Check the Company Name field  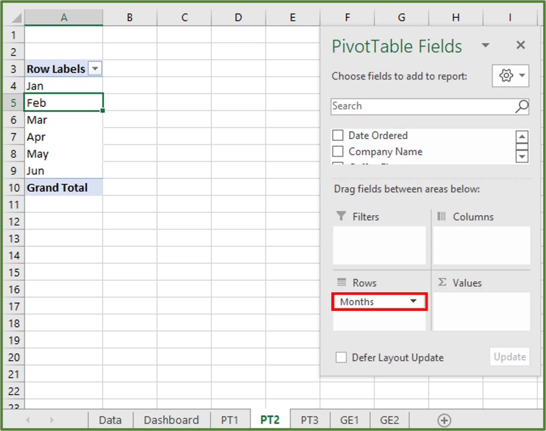coord(337,151)
